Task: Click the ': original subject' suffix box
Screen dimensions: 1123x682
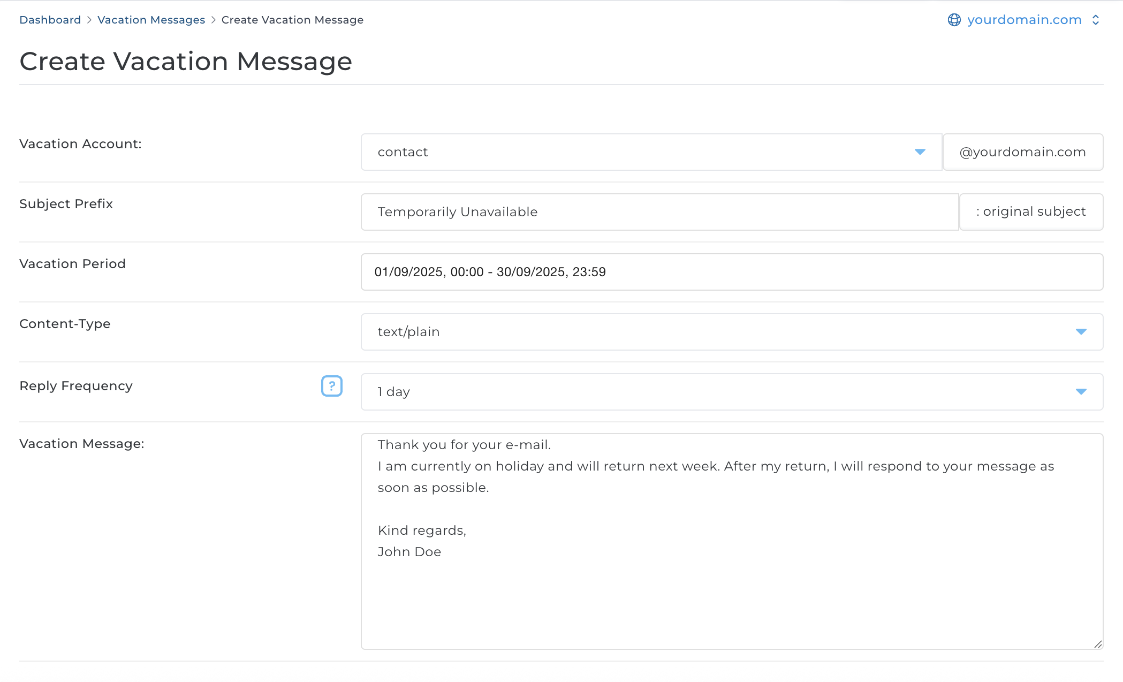Action: (1030, 212)
